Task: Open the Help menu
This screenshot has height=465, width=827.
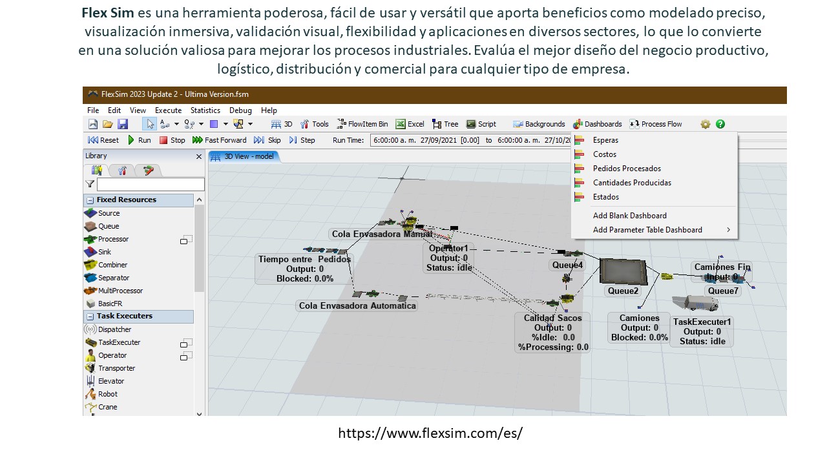Action: coord(269,110)
